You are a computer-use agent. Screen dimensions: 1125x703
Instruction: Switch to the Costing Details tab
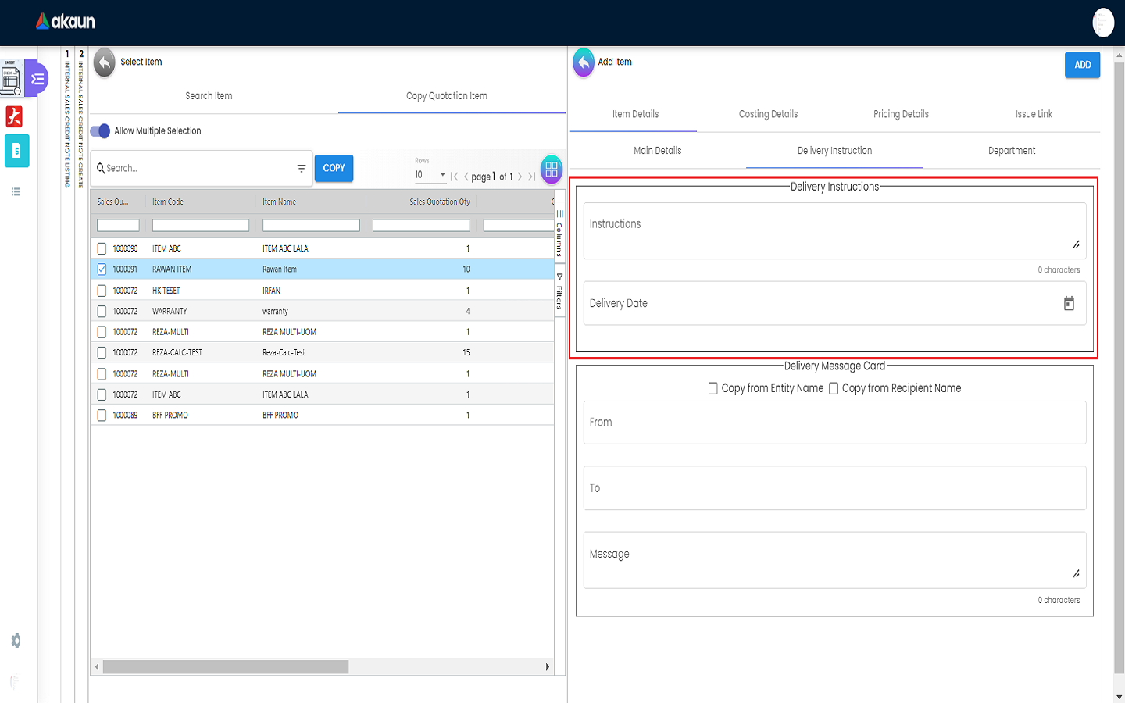[x=768, y=114]
